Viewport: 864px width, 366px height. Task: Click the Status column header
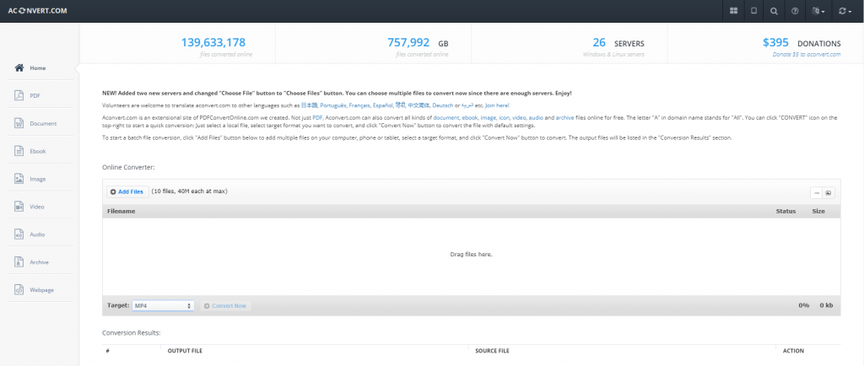click(x=786, y=212)
